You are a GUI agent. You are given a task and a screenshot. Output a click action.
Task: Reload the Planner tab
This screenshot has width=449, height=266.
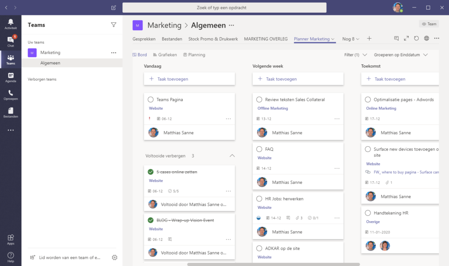(417, 39)
